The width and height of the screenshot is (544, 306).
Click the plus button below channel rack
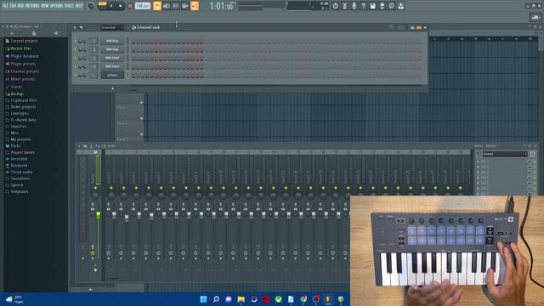[x=112, y=88]
